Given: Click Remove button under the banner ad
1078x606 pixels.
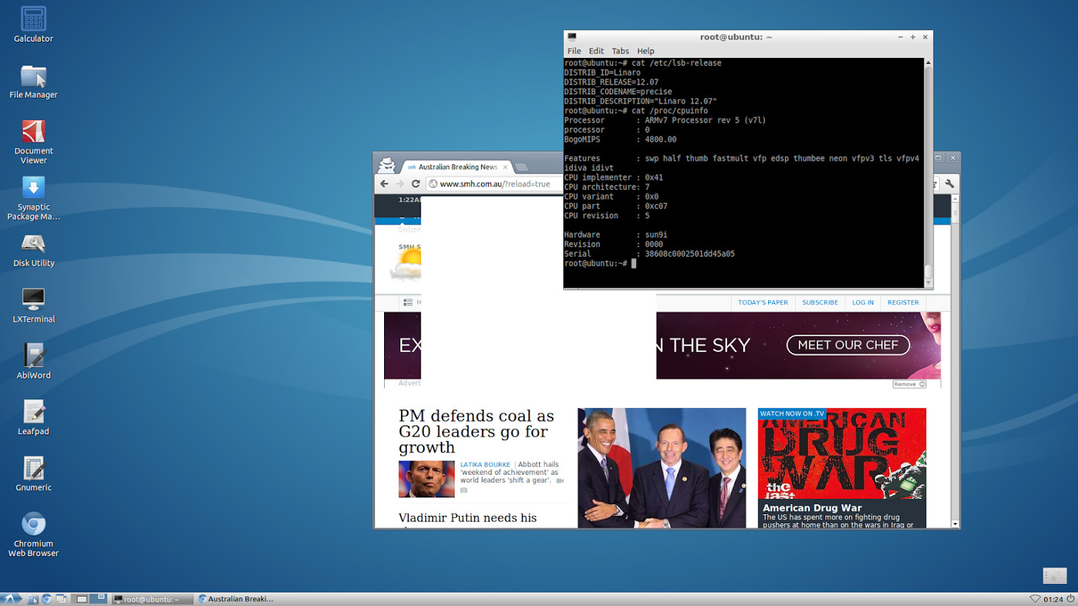Looking at the screenshot, I should [909, 384].
